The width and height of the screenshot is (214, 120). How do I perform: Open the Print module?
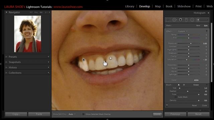point(198,6)
